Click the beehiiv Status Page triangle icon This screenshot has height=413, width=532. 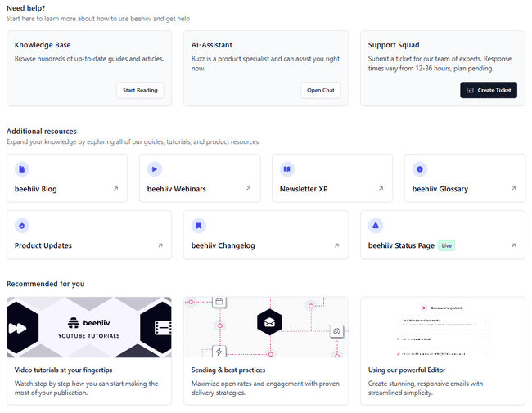[x=376, y=226]
